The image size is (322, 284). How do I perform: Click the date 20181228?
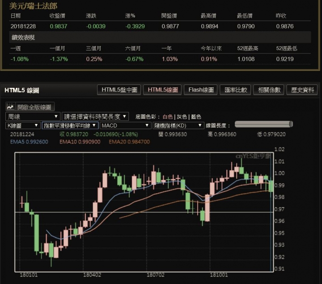coord(23,26)
